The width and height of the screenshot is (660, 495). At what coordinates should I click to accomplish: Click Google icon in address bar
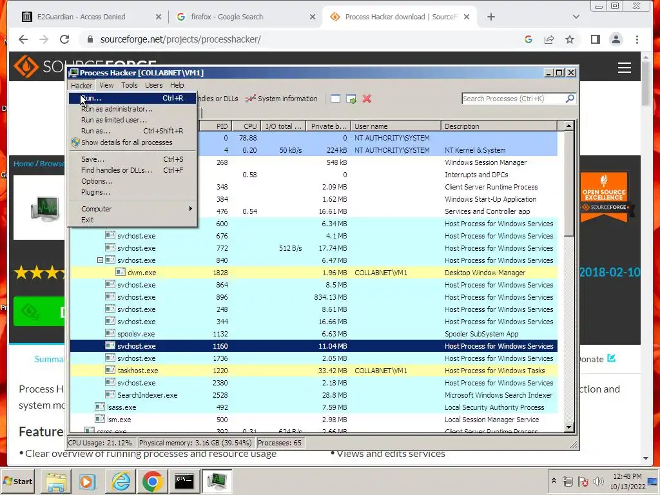[529, 39]
